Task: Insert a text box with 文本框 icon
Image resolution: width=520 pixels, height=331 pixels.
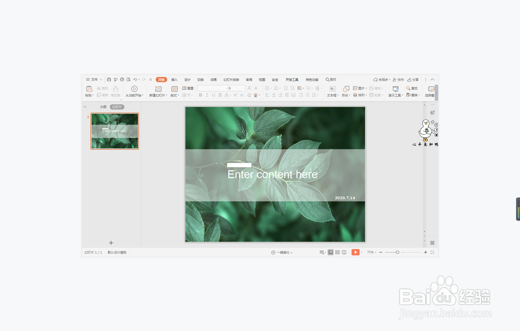Action: pyautogui.click(x=332, y=89)
